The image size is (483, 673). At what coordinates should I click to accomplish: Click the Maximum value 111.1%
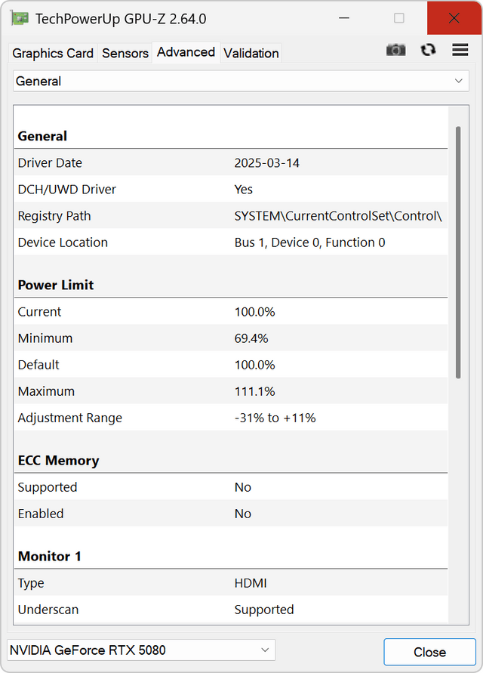click(x=255, y=391)
